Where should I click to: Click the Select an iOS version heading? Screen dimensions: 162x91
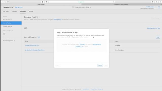click(67, 32)
